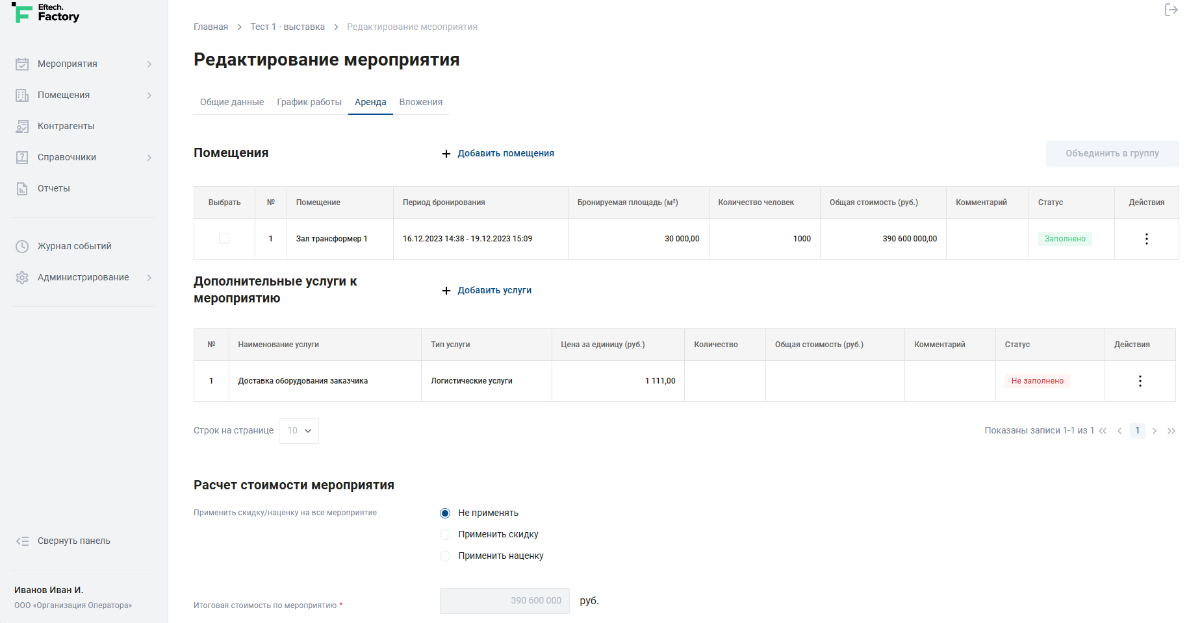Tick the checkbox for Зал трансформер 1

click(x=224, y=239)
